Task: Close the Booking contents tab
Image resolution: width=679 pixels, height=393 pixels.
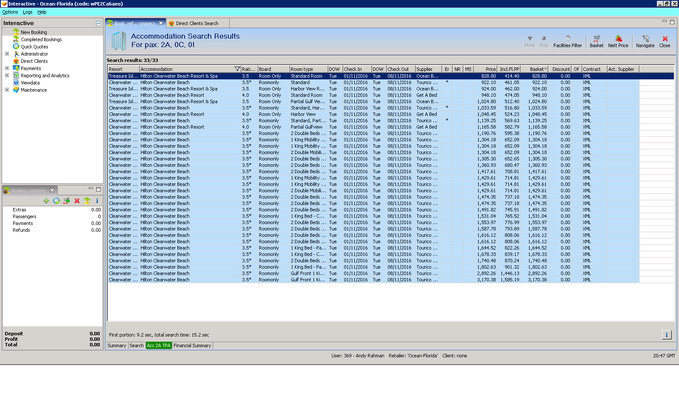Action: (x=52, y=190)
